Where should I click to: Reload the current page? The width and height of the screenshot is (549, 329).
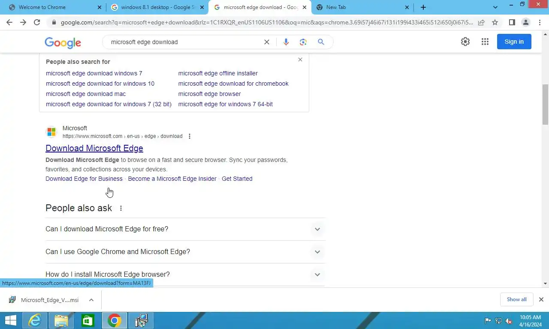(x=37, y=22)
